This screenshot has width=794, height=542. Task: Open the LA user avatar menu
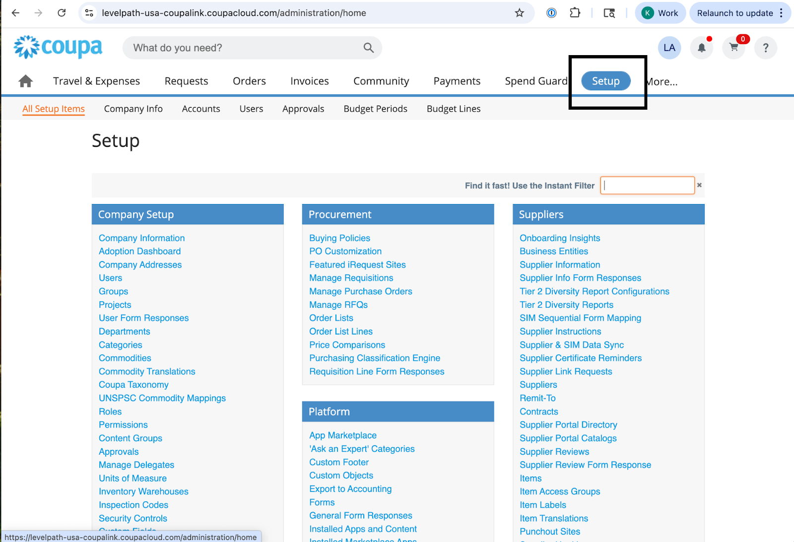[669, 48]
